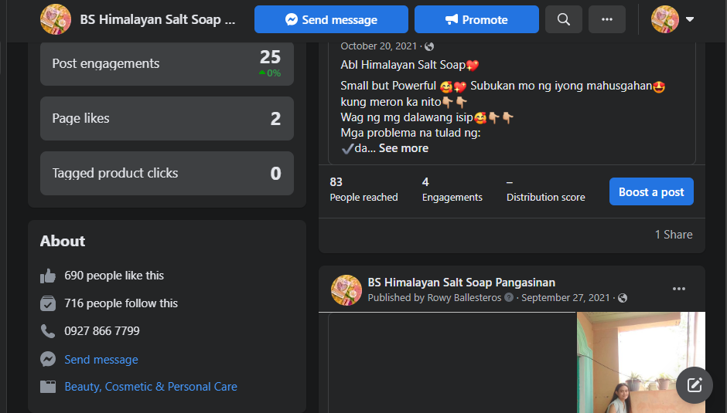727x413 pixels.
Task: Click the floating edit compose icon
Action: pos(694,384)
